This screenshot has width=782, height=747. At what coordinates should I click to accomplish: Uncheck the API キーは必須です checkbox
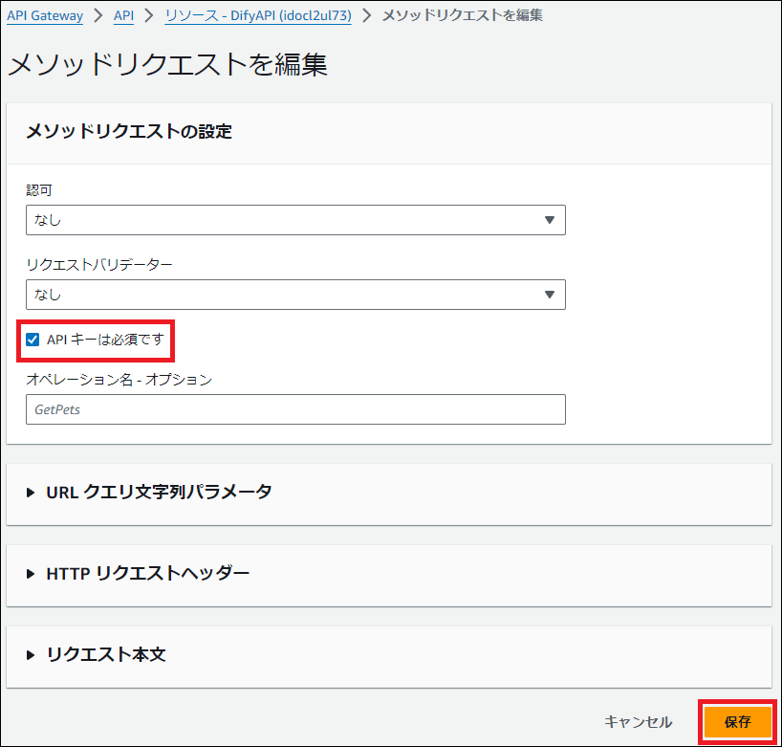coord(33,340)
